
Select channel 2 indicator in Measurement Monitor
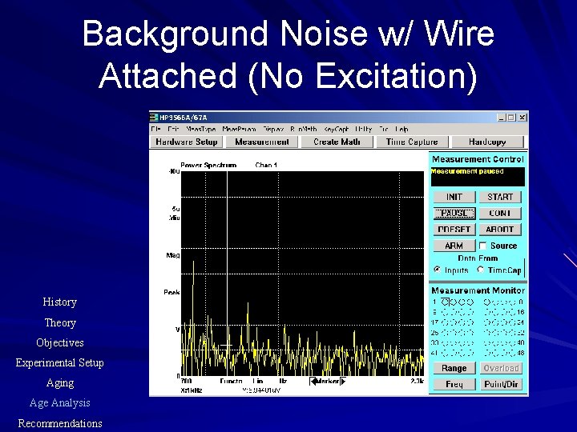click(x=454, y=302)
